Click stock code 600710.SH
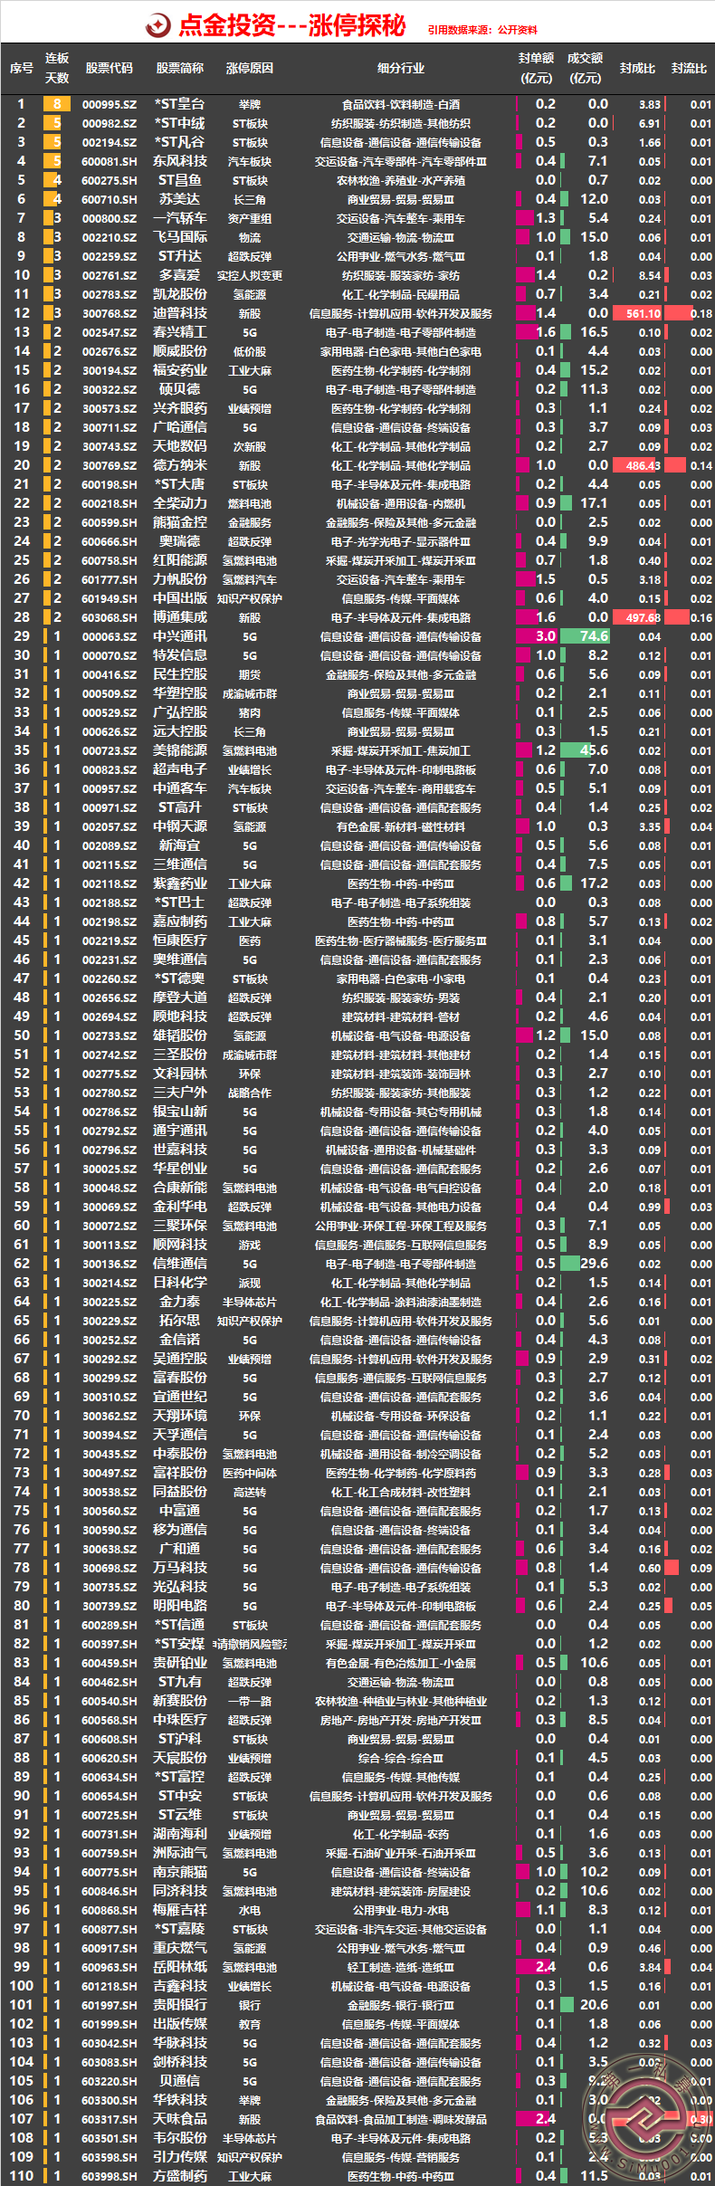 coord(110,199)
